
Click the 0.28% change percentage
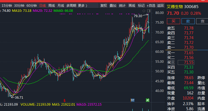coord(196,13)
